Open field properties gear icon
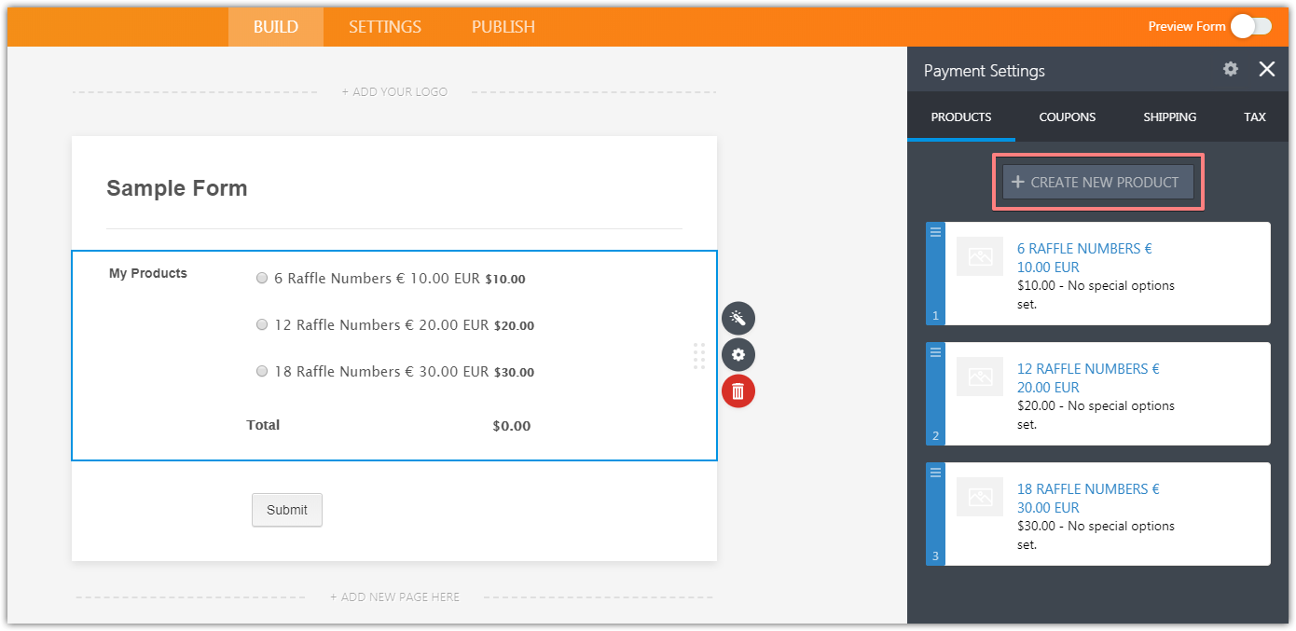Viewport: 1296px width, 631px height. [x=738, y=355]
